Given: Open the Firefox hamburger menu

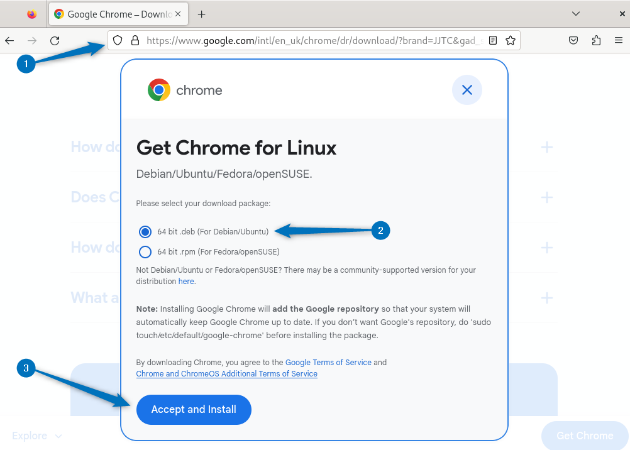Looking at the screenshot, I should pos(619,41).
